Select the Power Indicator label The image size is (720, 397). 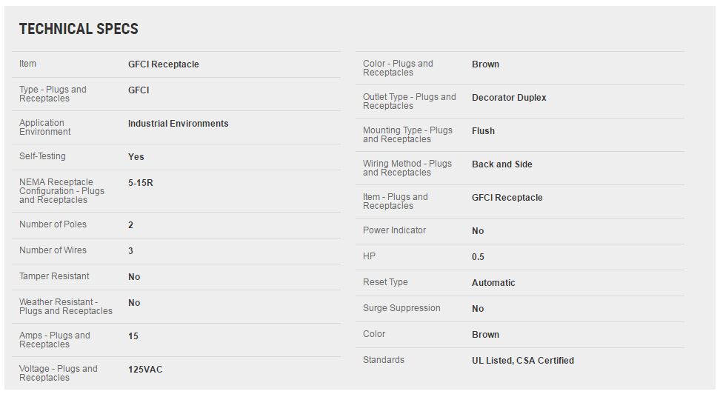(x=394, y=230)
